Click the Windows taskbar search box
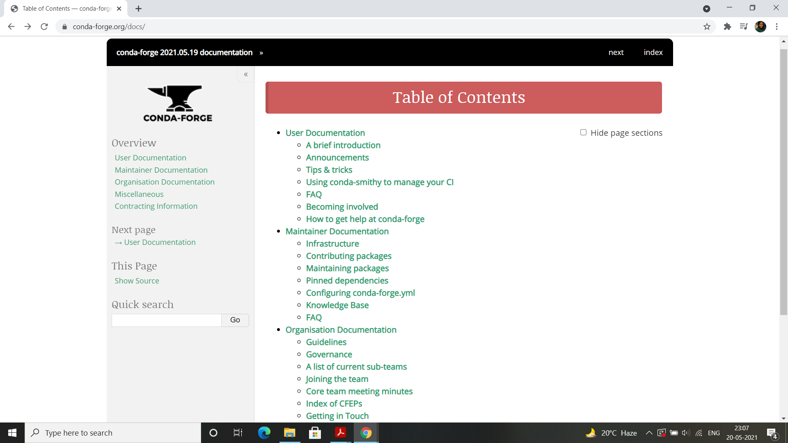 [113, 433]
